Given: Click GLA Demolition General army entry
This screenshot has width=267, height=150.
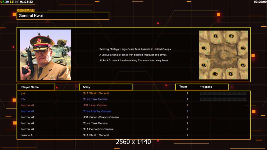Looking at the screenshot, I should pyautogui.click(x=98, y=129).
